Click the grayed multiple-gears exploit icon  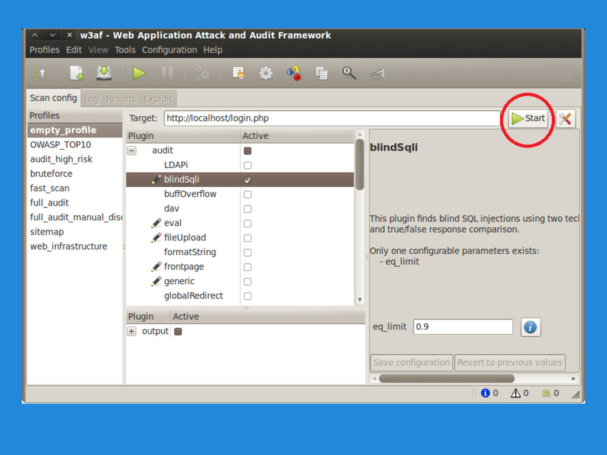(x=202, y=73)
